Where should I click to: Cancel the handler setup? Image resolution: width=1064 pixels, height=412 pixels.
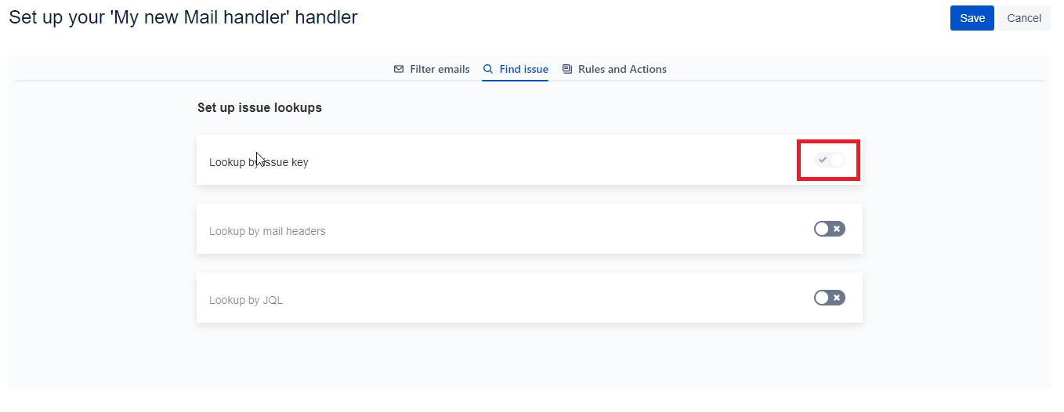(1023, 18)
